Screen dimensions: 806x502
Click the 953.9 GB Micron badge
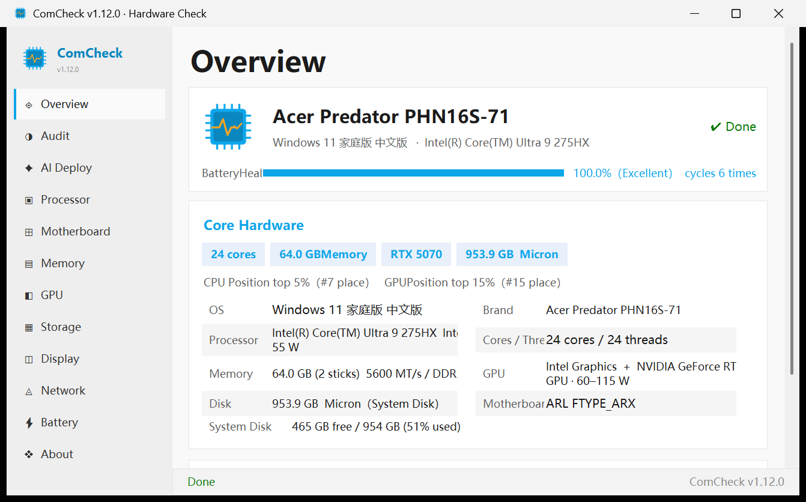tap(512, 254)
